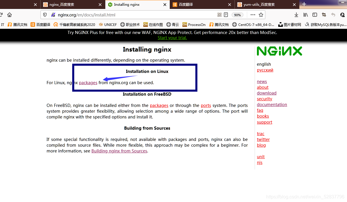This screenshot has width=347, height=202.
Task: Open the downloads arrow icon
Action: point(296,15)
